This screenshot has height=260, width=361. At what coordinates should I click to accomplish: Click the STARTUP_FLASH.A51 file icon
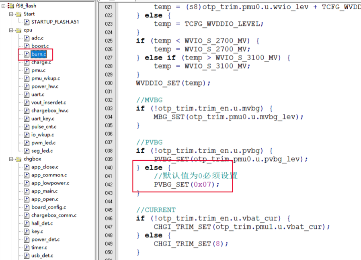(27, 22)
